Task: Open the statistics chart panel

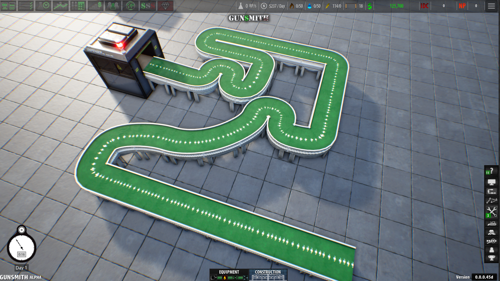Action: coord(61,6)
